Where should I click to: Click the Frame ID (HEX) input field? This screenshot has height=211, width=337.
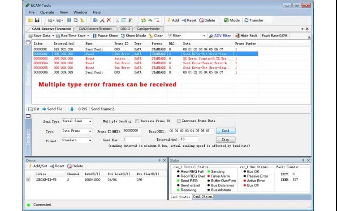click(x=132, y=131)
